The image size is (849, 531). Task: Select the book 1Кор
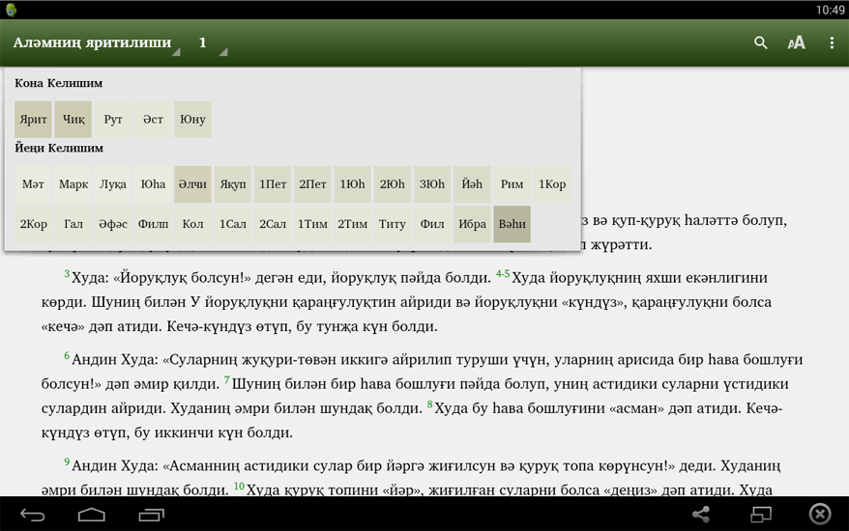click(551, 184)
